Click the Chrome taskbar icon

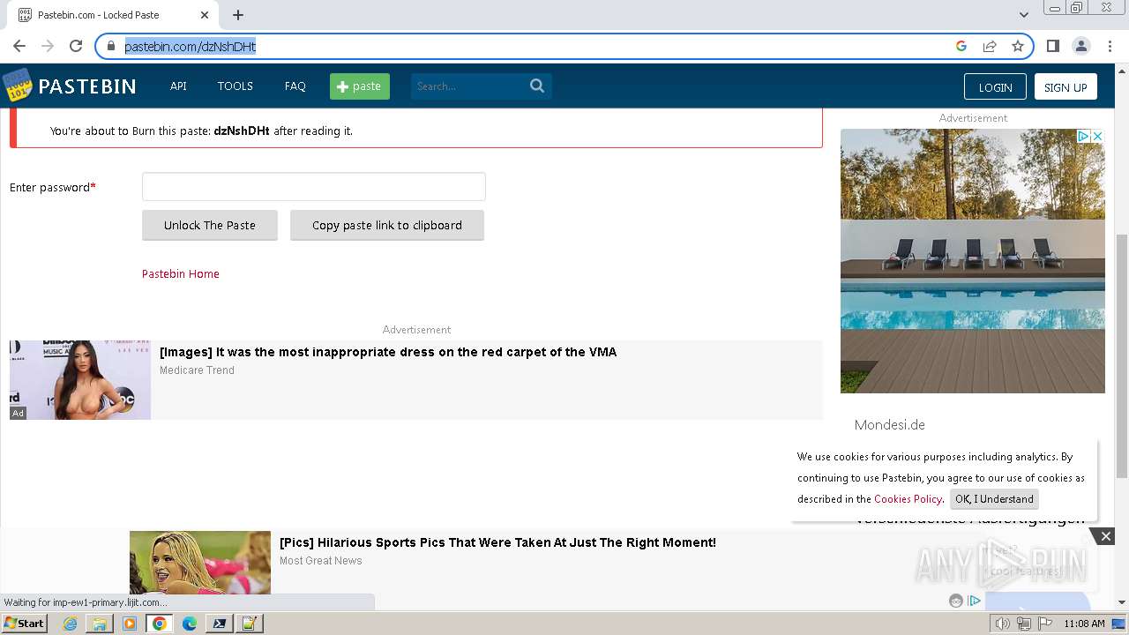click(x=160, y=624)
